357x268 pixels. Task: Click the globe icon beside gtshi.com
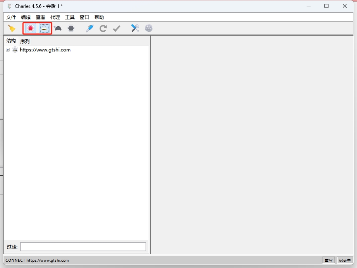pyautogui.click(x=15, y=50)
